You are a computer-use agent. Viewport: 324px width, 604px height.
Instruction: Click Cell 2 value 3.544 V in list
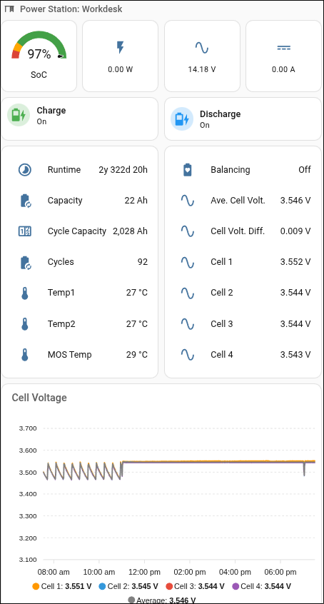pyautogui.click(x=295, y=293)
